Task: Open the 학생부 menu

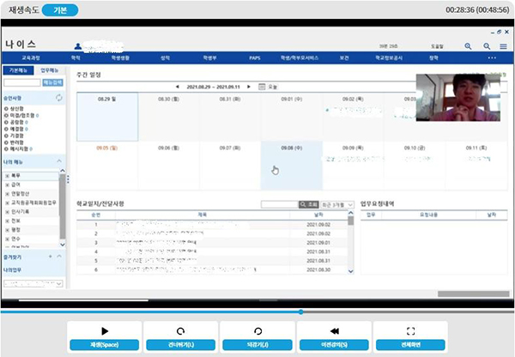Action: (x=209, y=57)
